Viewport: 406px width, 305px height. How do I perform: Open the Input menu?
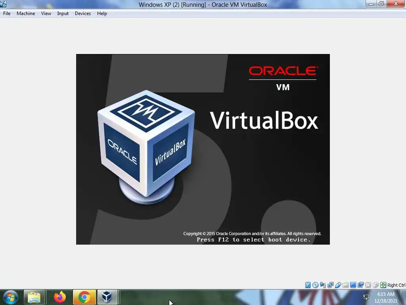pos(63,14)
